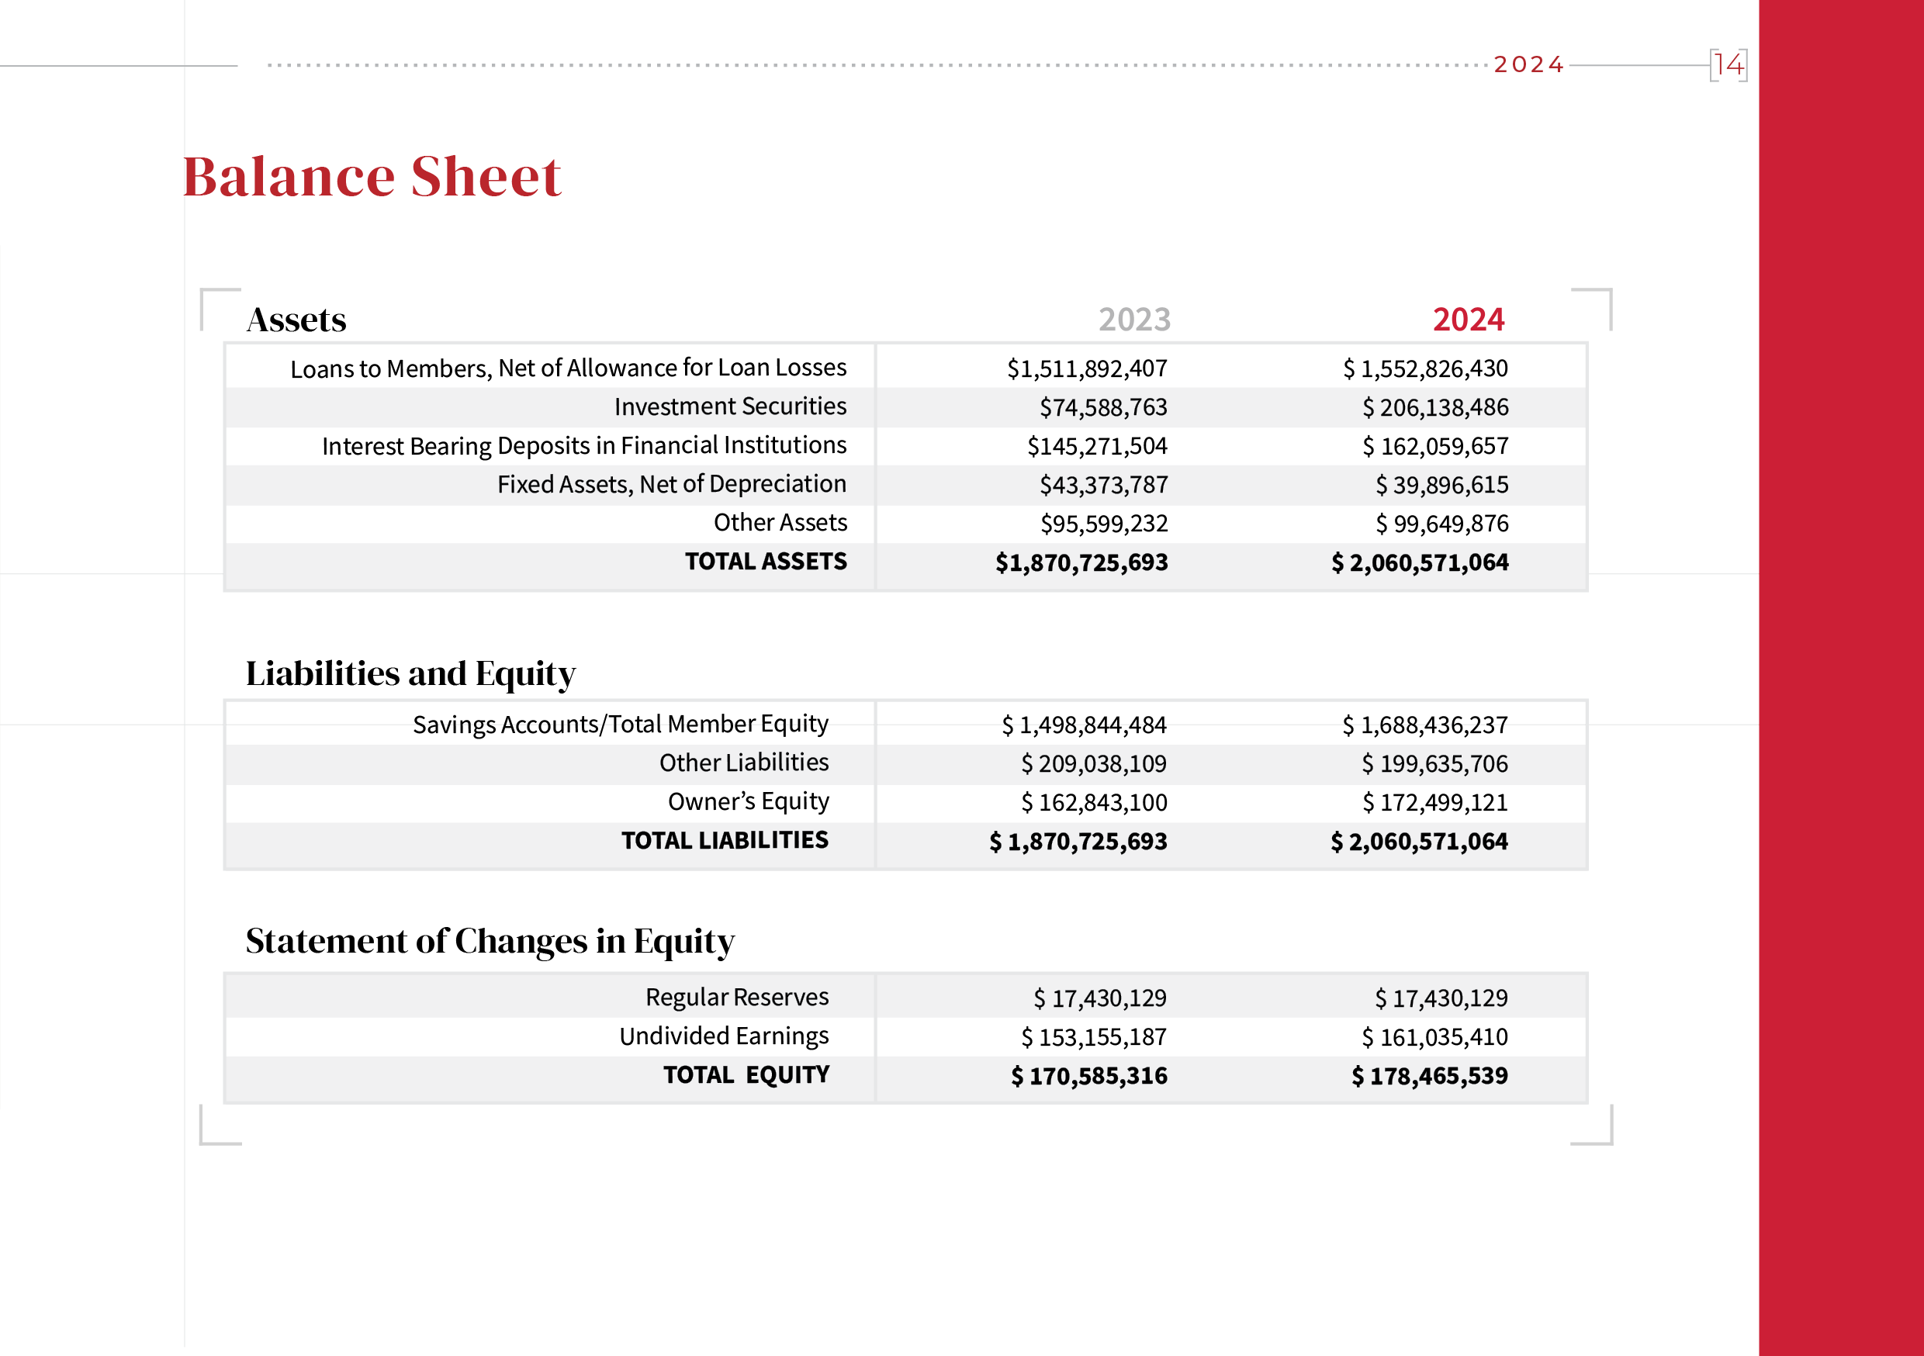1924x1356 pixels.
Task: Select the Fixed Assets, Net of Depreciation label
Action: point(671,484)
